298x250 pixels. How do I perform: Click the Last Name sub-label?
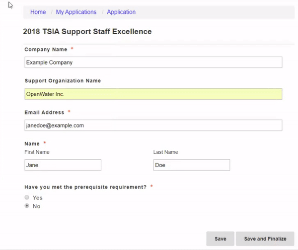pos(166,152)
